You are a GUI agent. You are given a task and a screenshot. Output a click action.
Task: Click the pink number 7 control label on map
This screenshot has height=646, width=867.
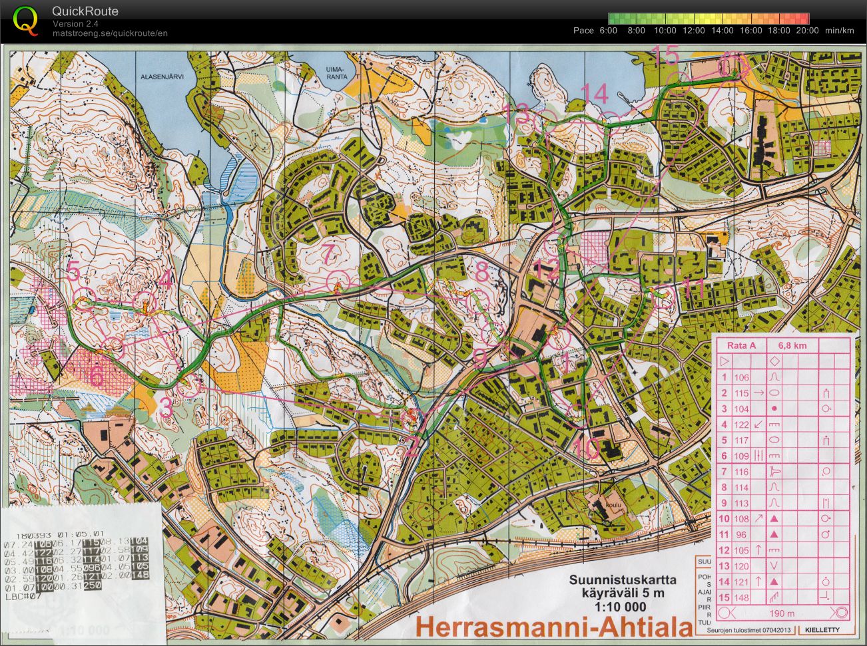click(327, 253)
